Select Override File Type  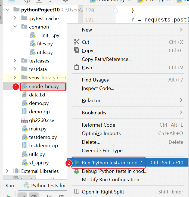128,150
